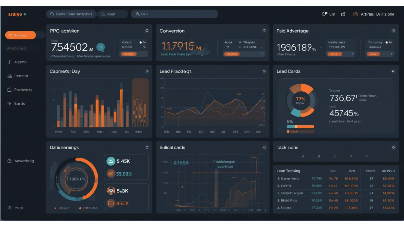404x227 pixels.
Task: Select column B in Tack ruins header
Action: click(319, 156)
